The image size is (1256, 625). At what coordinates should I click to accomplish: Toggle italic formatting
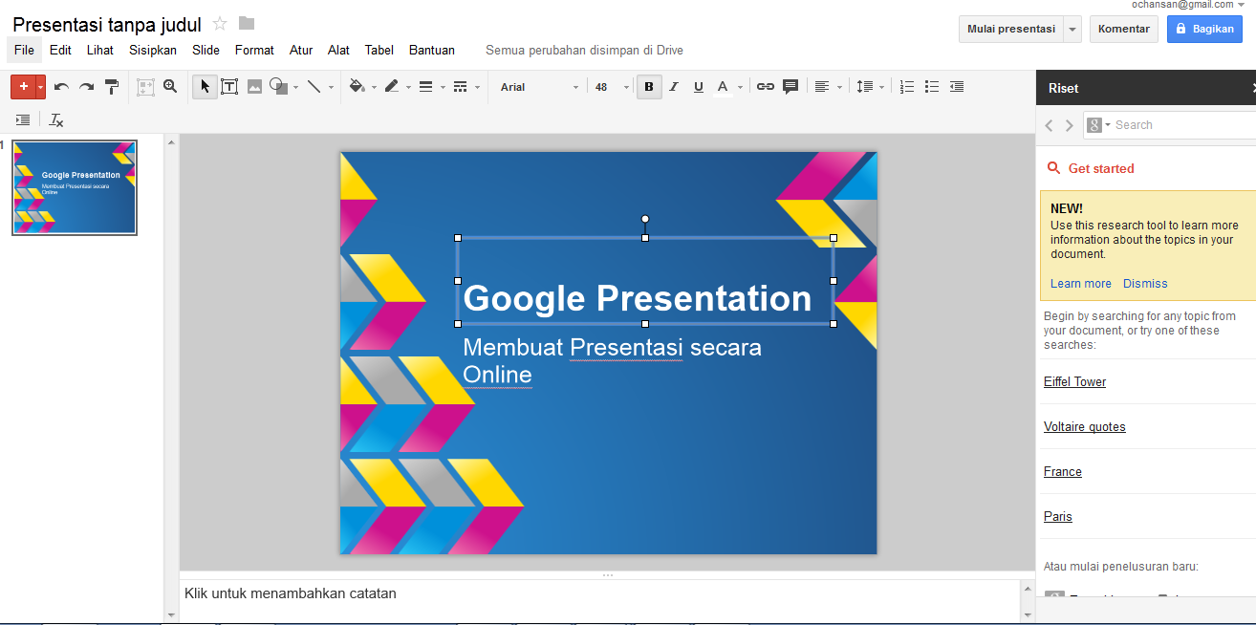674,87
